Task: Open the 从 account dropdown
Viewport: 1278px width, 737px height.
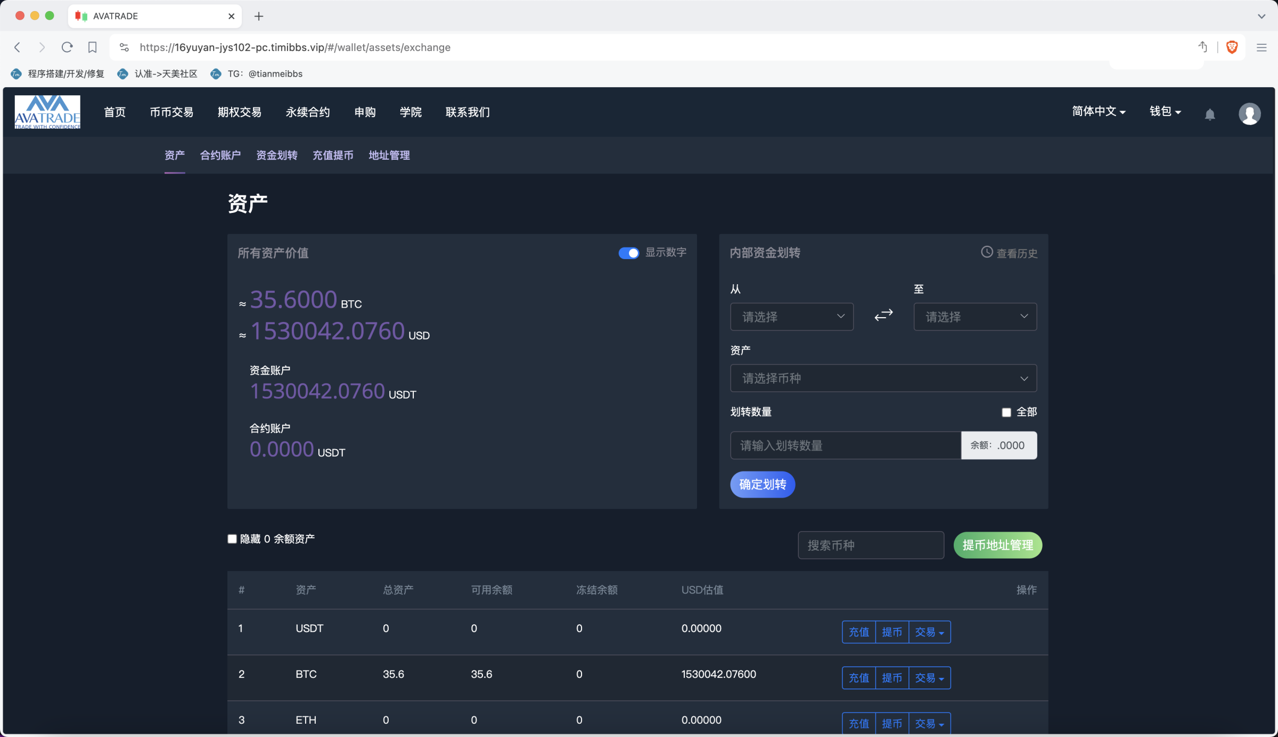Action: pos(791,317)
